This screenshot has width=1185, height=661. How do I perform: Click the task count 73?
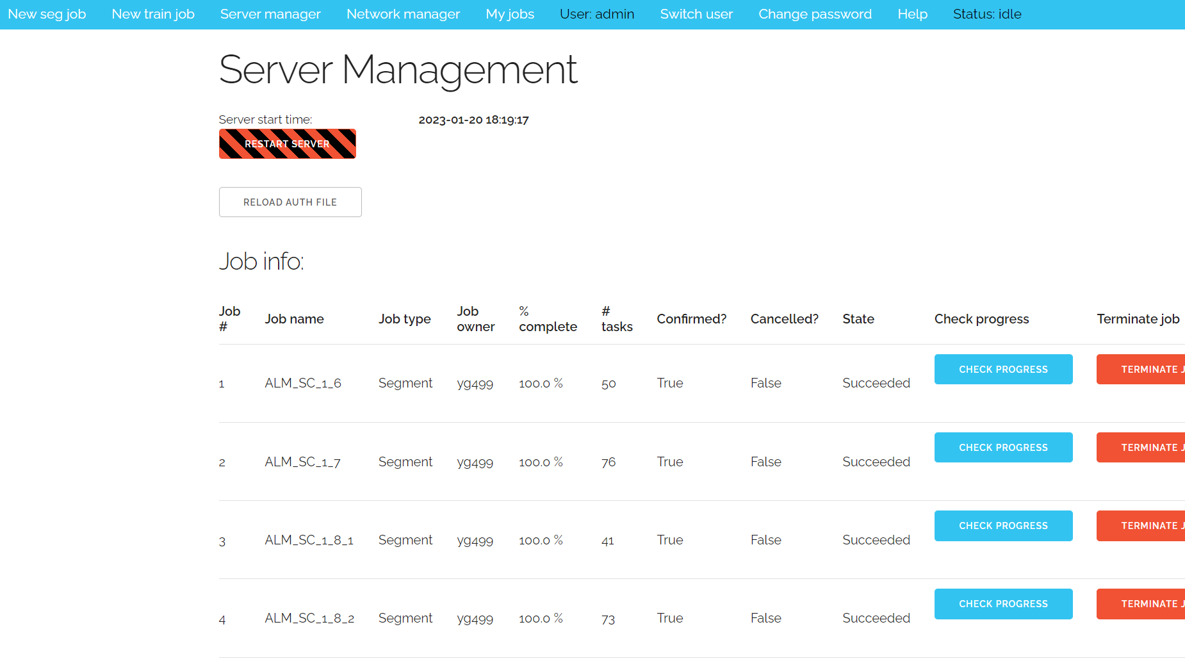(608, 619)
